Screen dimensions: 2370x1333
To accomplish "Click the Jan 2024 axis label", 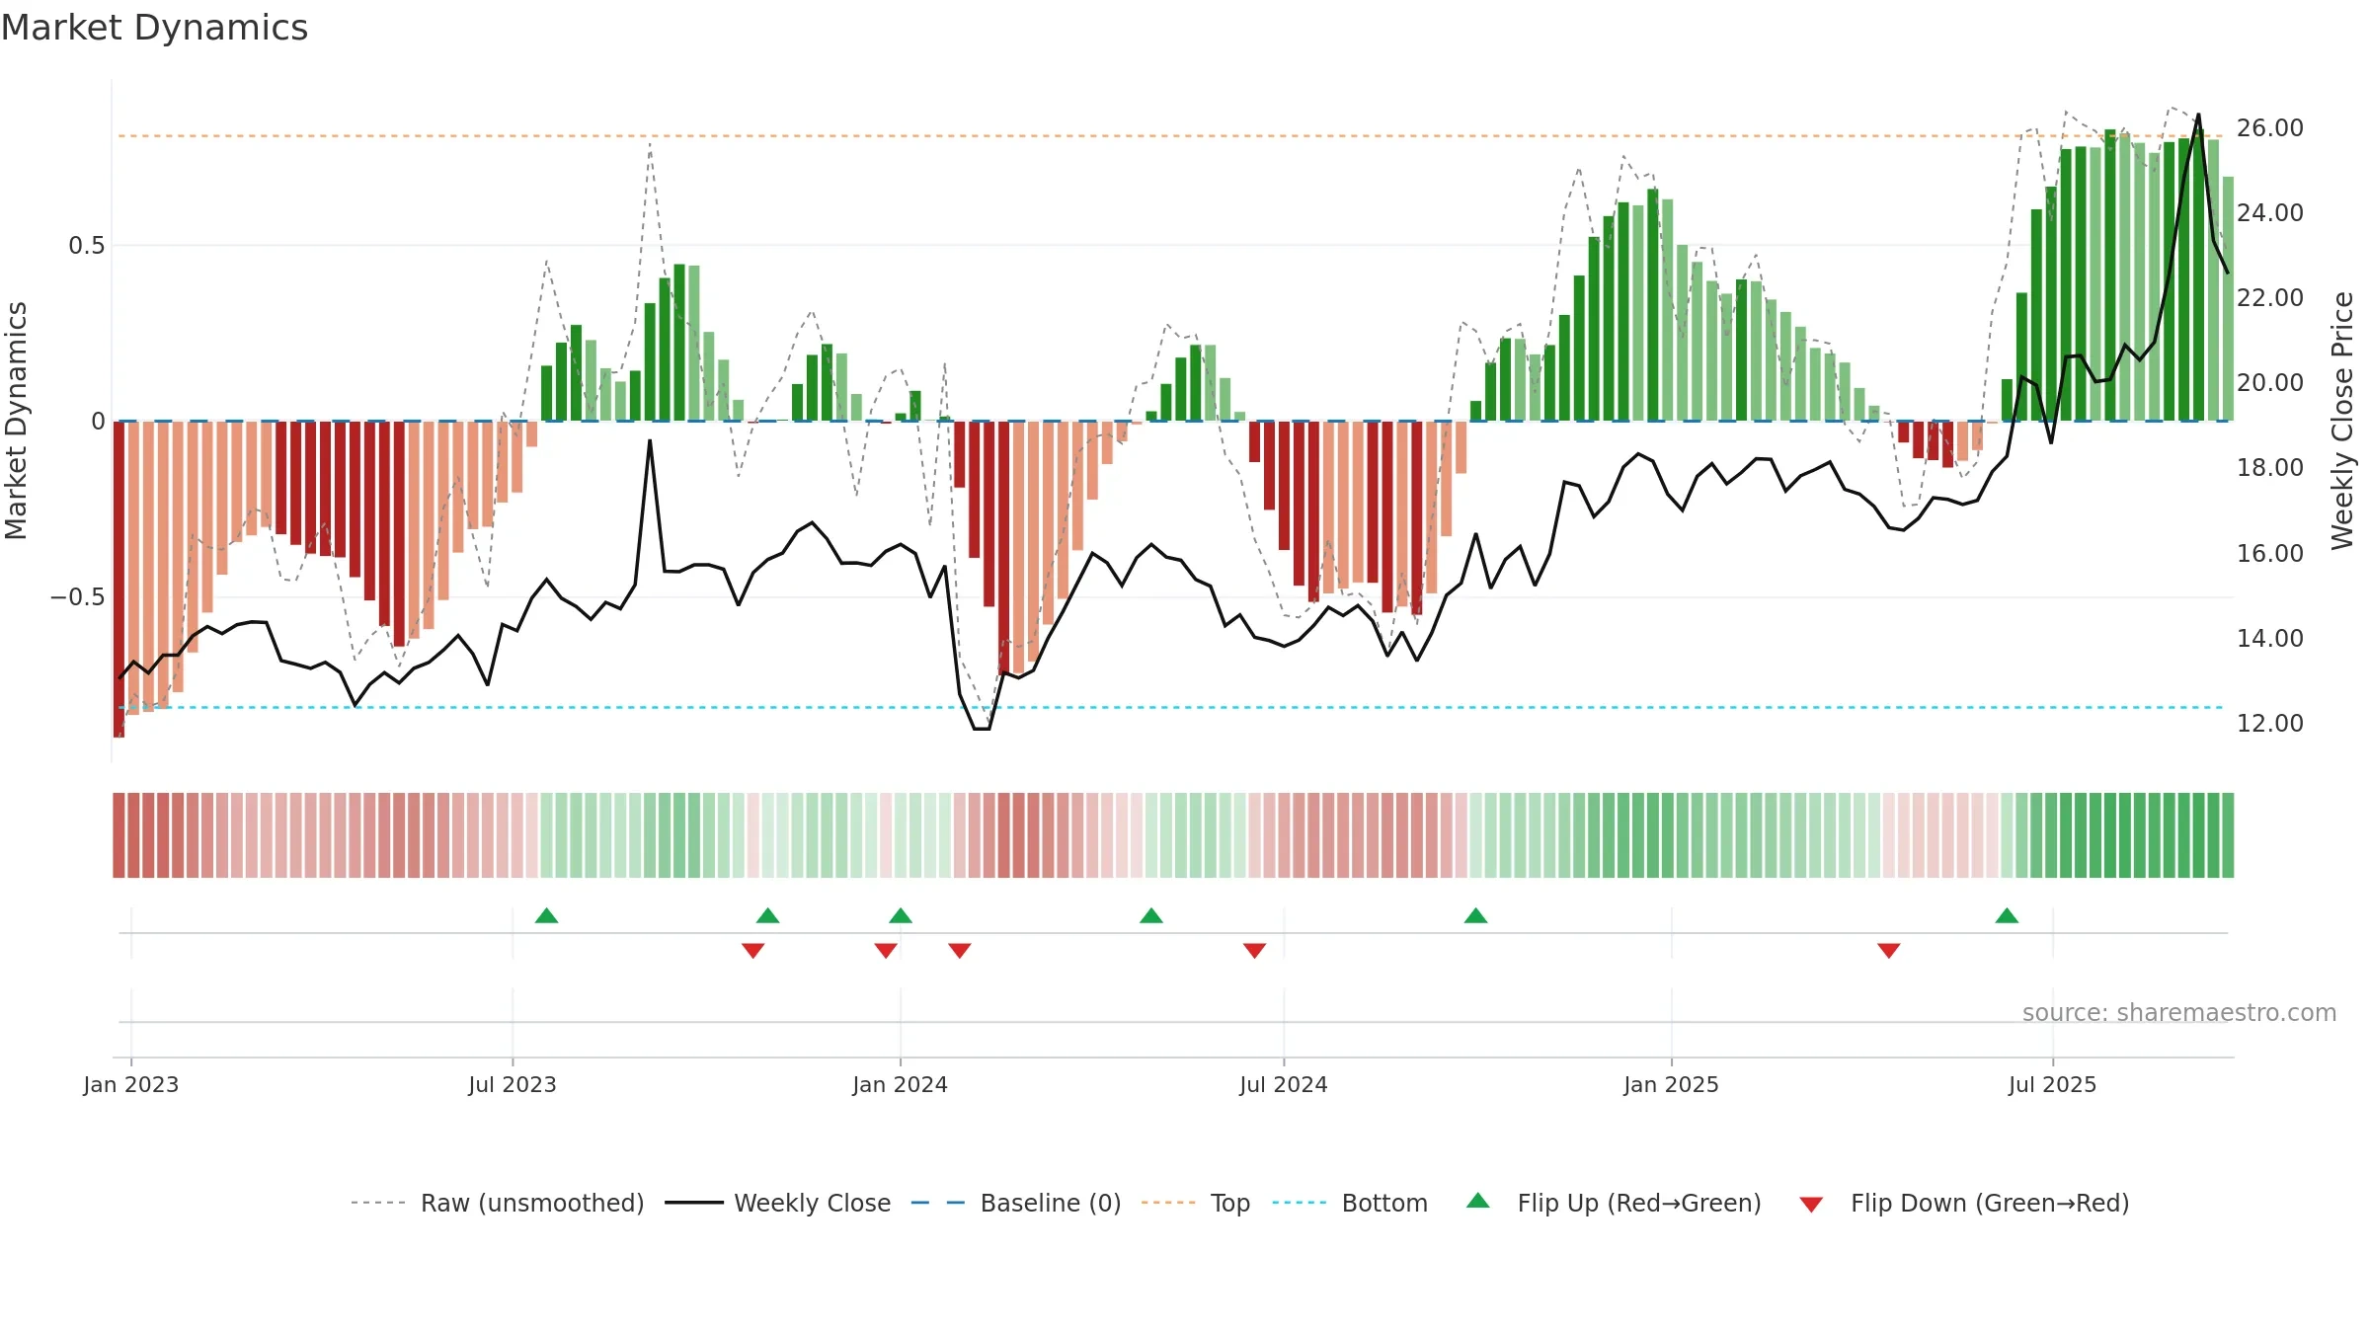I will 901,1084.
